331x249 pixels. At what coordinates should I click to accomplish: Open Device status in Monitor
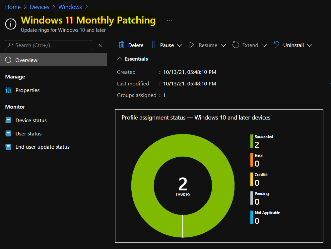click(31, 121)
